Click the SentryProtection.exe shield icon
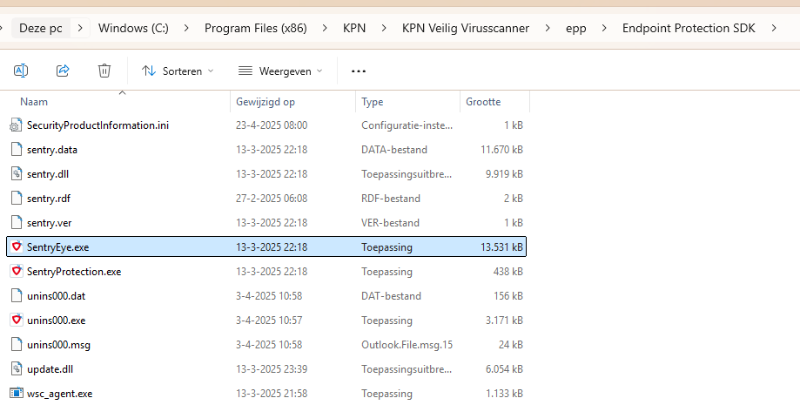The image size is (800, 405). (x=17, y=271)
